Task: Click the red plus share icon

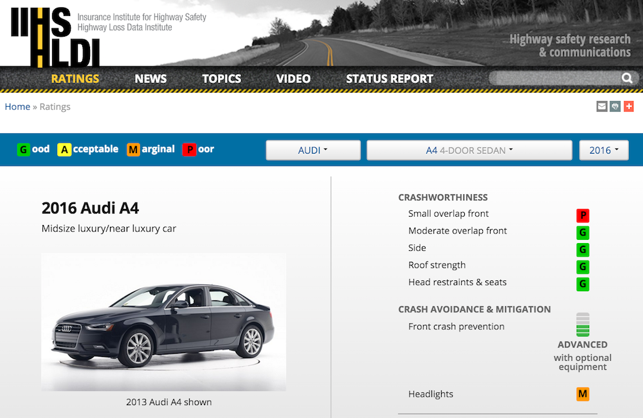Action: pos(629,107)
